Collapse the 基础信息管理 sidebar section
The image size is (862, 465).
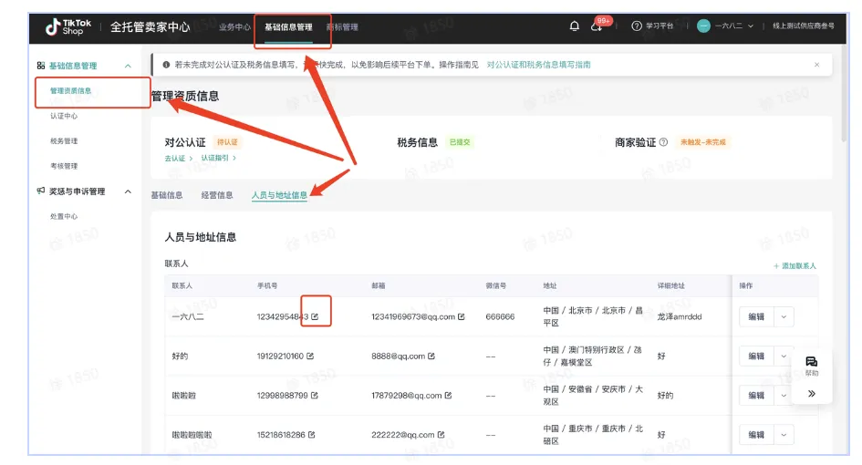point(128,66)
